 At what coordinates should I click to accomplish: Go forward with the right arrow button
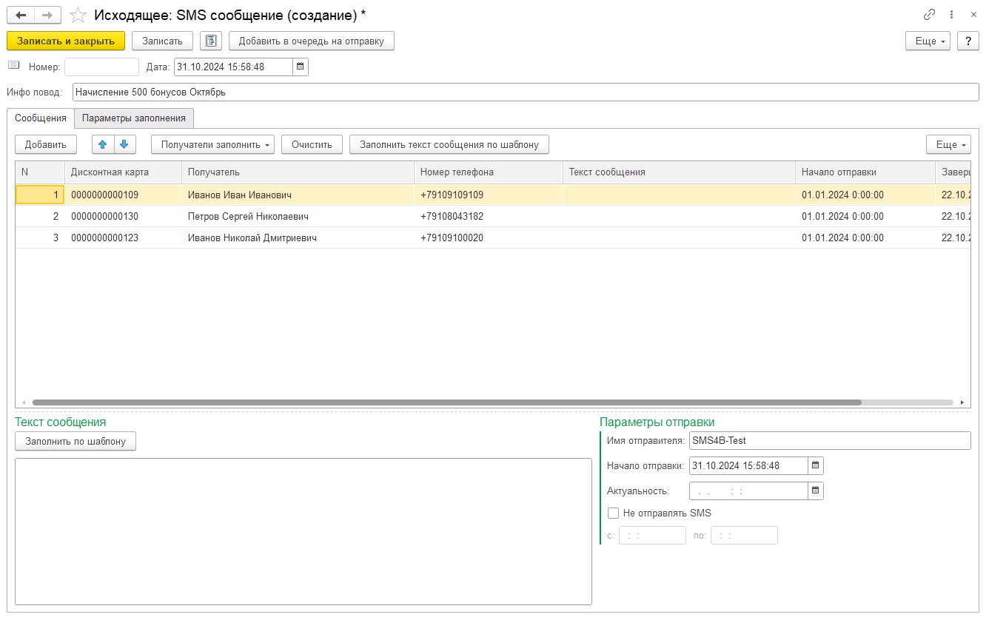(47, 15)
